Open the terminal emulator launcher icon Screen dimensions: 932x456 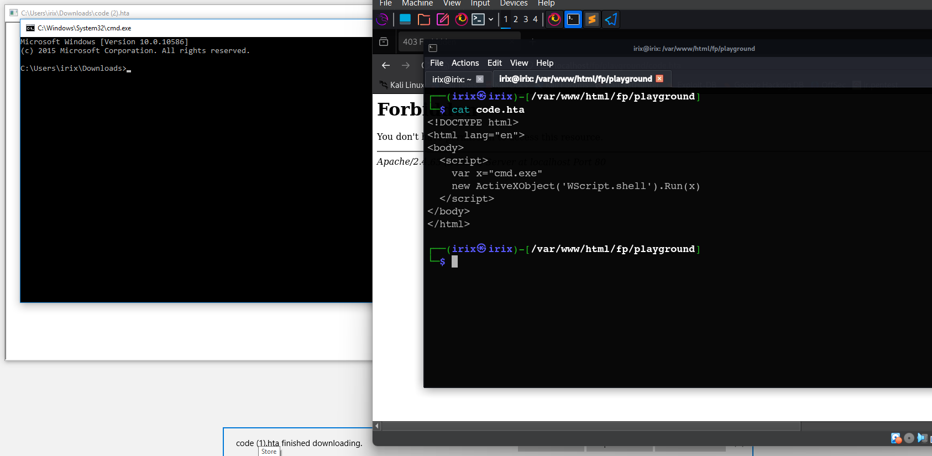point(478,19)
